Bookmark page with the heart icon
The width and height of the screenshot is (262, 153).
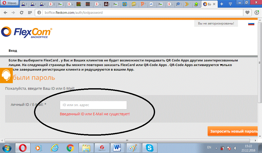click(x=247, y=13)
